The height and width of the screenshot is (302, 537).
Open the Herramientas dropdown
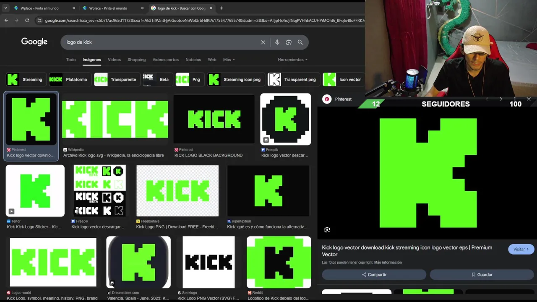coord(292,60)
